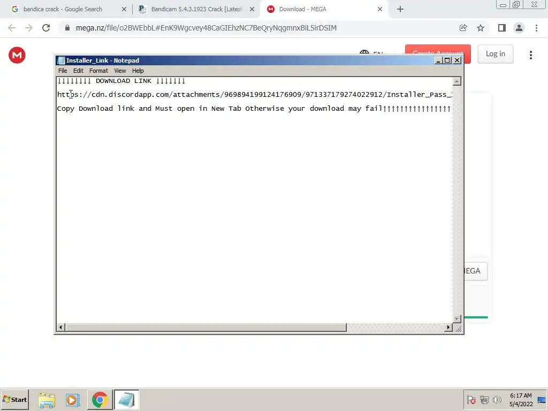Open Notepad Format menu

pos(98,71)
